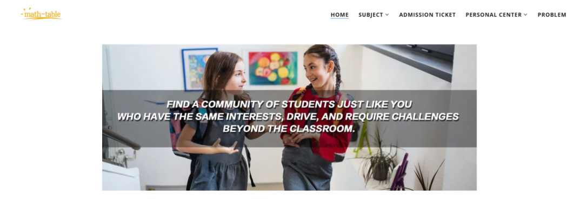
Task: Select the SUBJECT navigation label
Action: (x=370, y=15)
